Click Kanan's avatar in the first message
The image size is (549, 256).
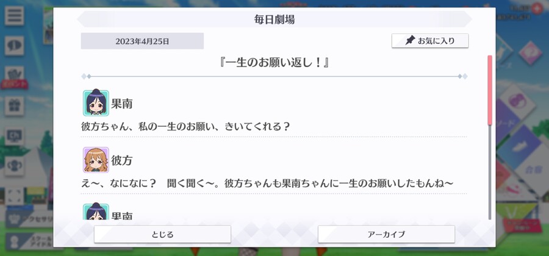click(x=96, y=103)
